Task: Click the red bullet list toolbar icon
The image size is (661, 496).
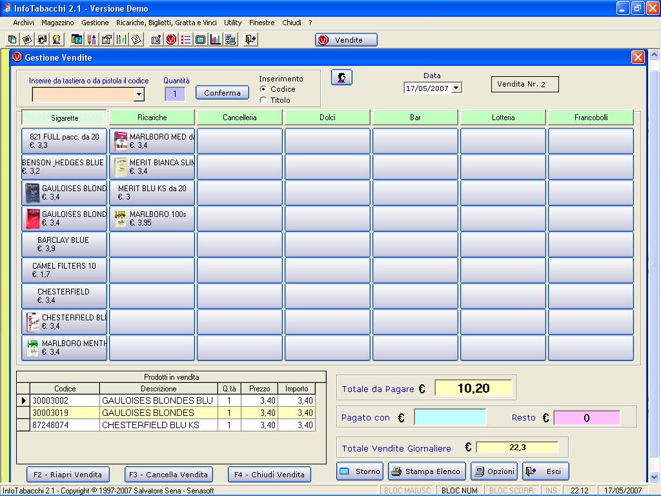Action: (x=186, y=39)
